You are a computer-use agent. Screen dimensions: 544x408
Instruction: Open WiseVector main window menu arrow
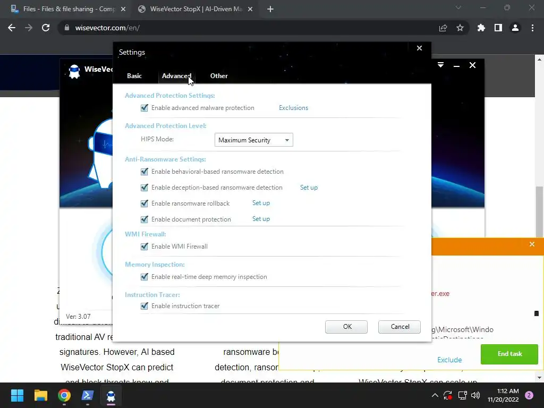click(x=440, y=65)
